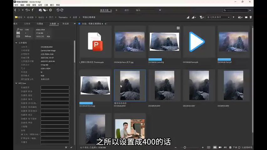Switch to details view icon
Screen dimensions: 267x150
[x=220, y=147]
